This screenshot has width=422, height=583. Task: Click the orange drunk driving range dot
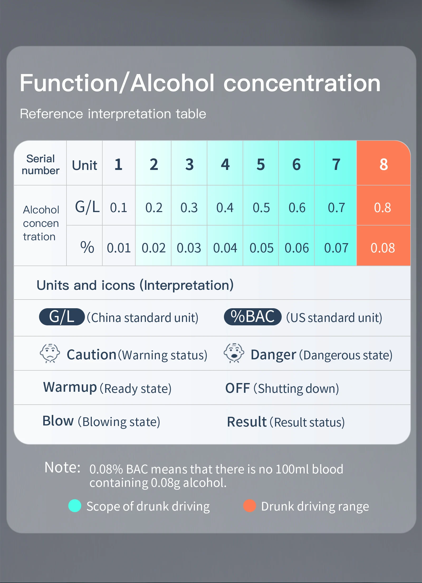pyautogui.click(x=250, y=506)
